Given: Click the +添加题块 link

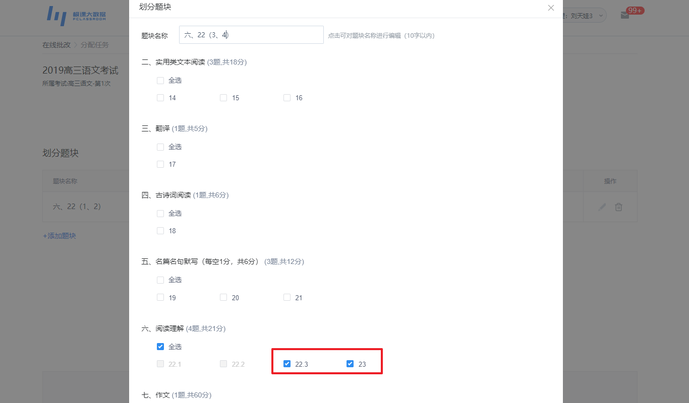Looking at the screenshot, I should tap(59, 236).
